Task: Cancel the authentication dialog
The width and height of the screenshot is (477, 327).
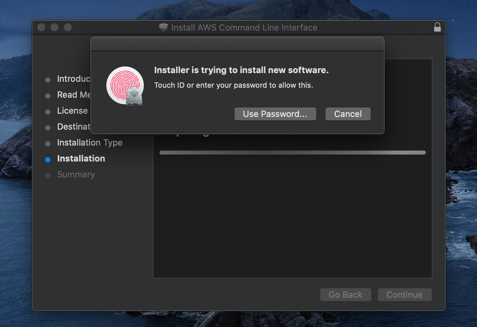Action: (x=348, y=114)
